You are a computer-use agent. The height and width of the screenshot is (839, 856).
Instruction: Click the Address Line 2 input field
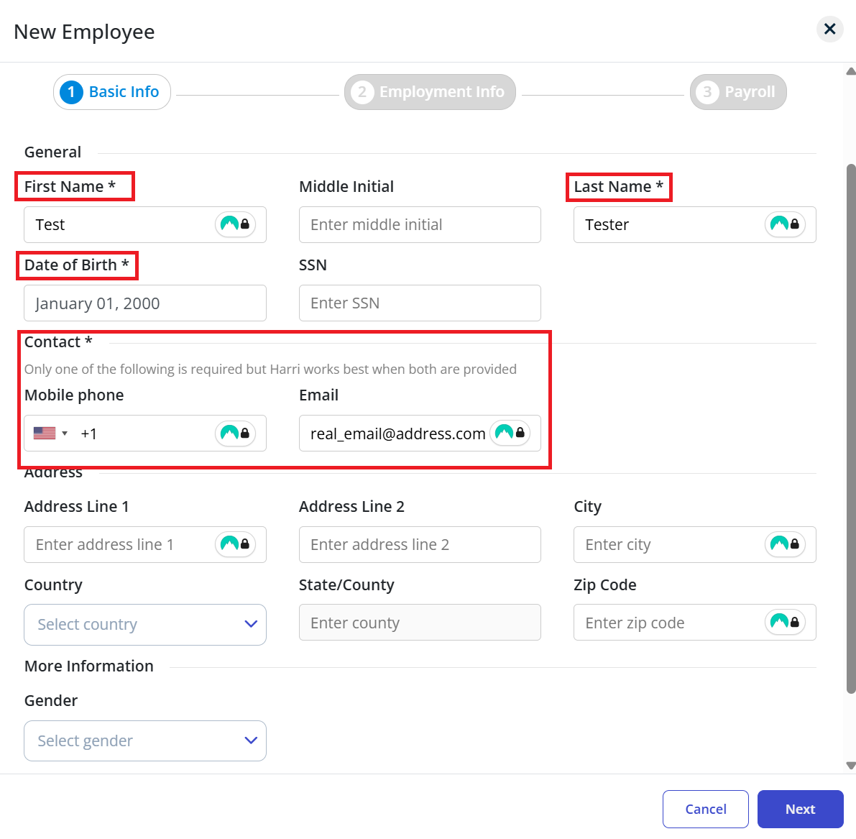(420, 544)
